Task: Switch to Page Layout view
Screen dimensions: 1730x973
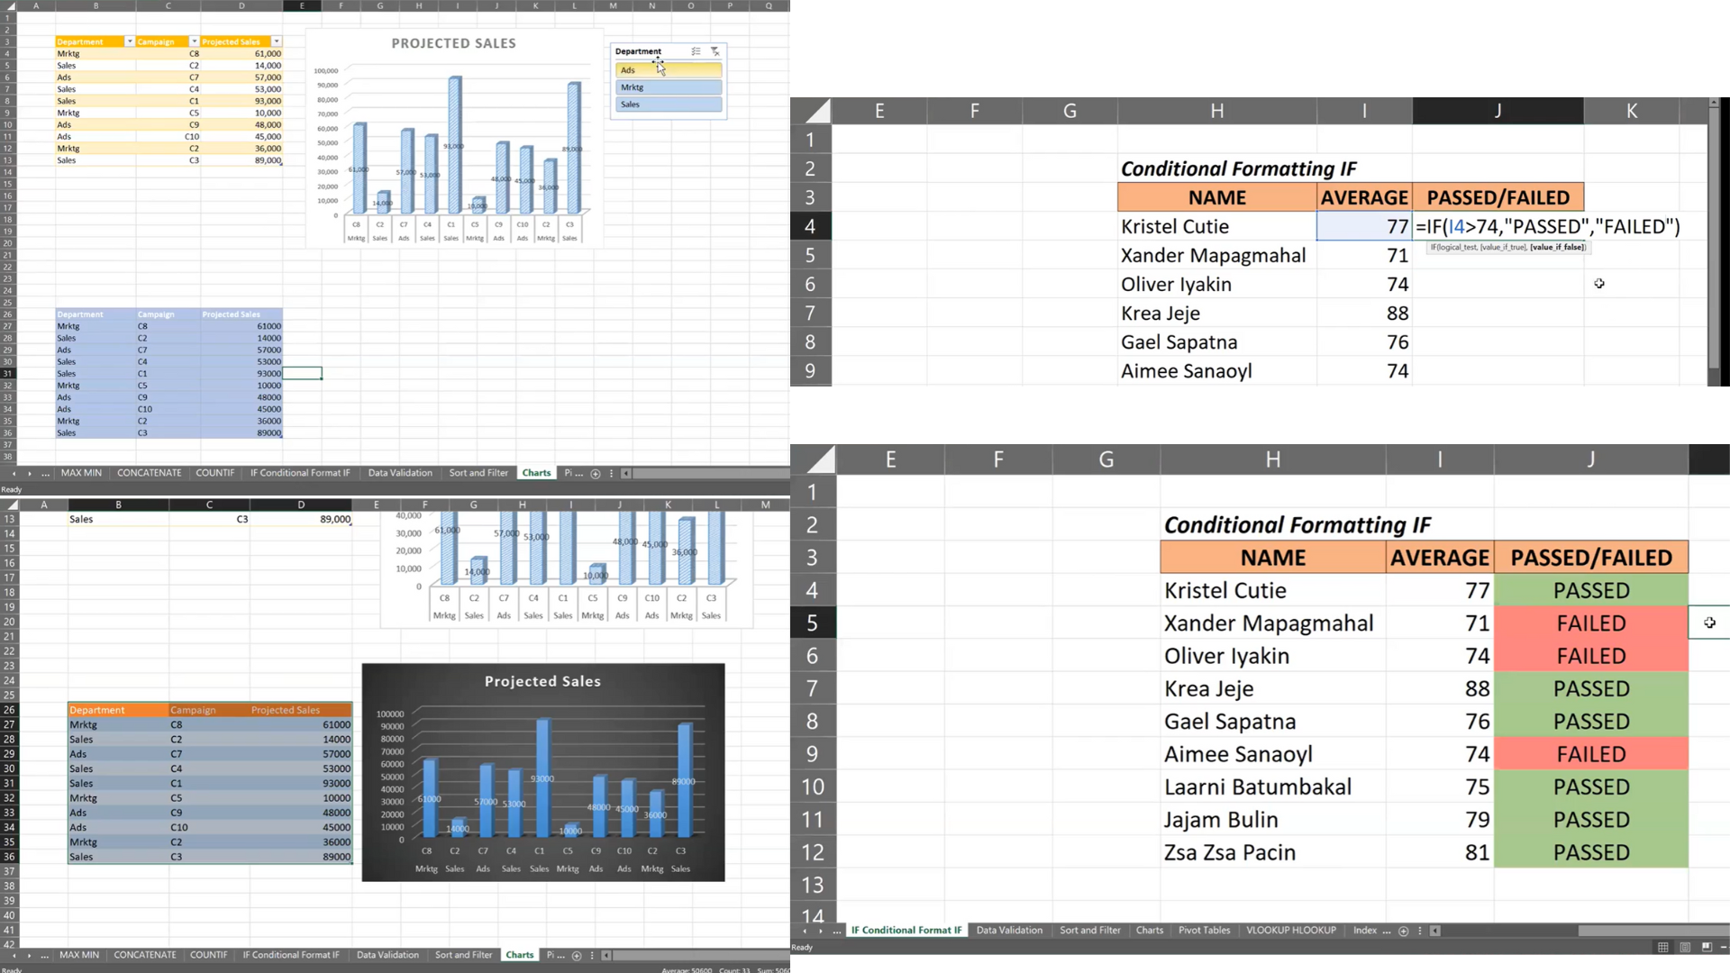Action: (x=1685, y=947)
